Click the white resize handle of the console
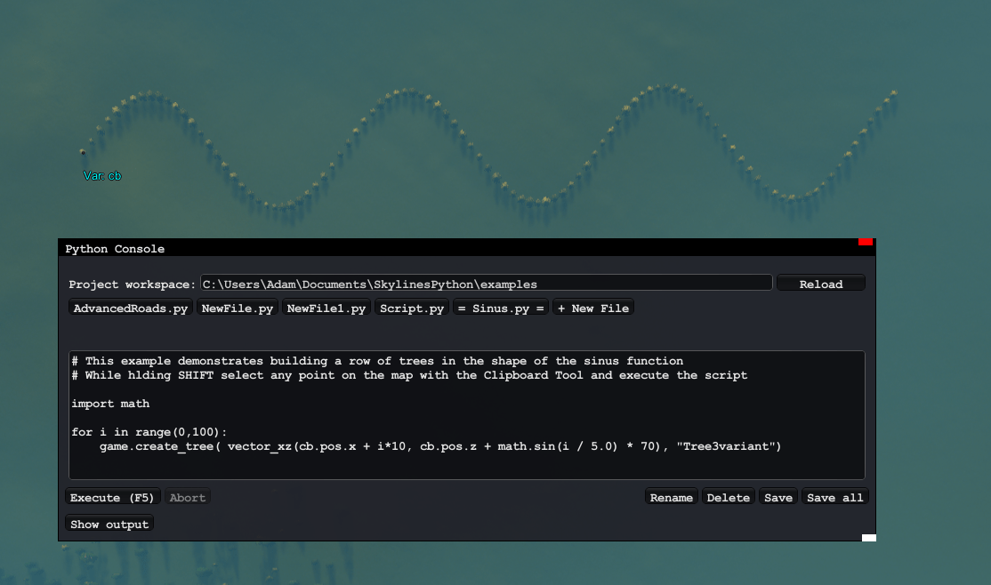 (869, 537)
